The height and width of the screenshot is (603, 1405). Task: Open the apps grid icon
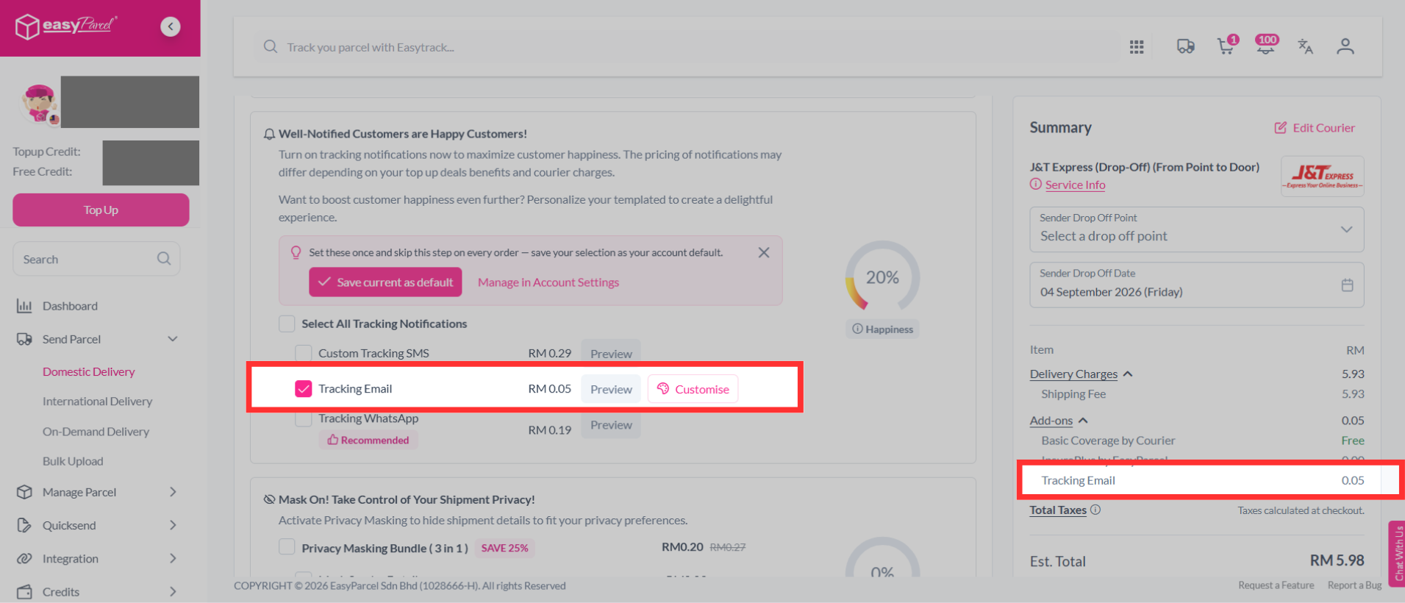[1137, 47]
